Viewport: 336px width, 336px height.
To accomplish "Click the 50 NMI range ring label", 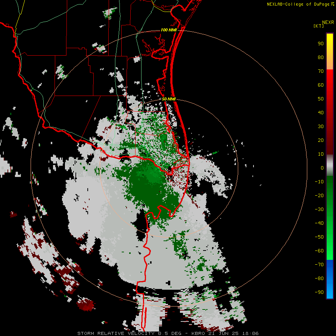I will coord(169,99).
